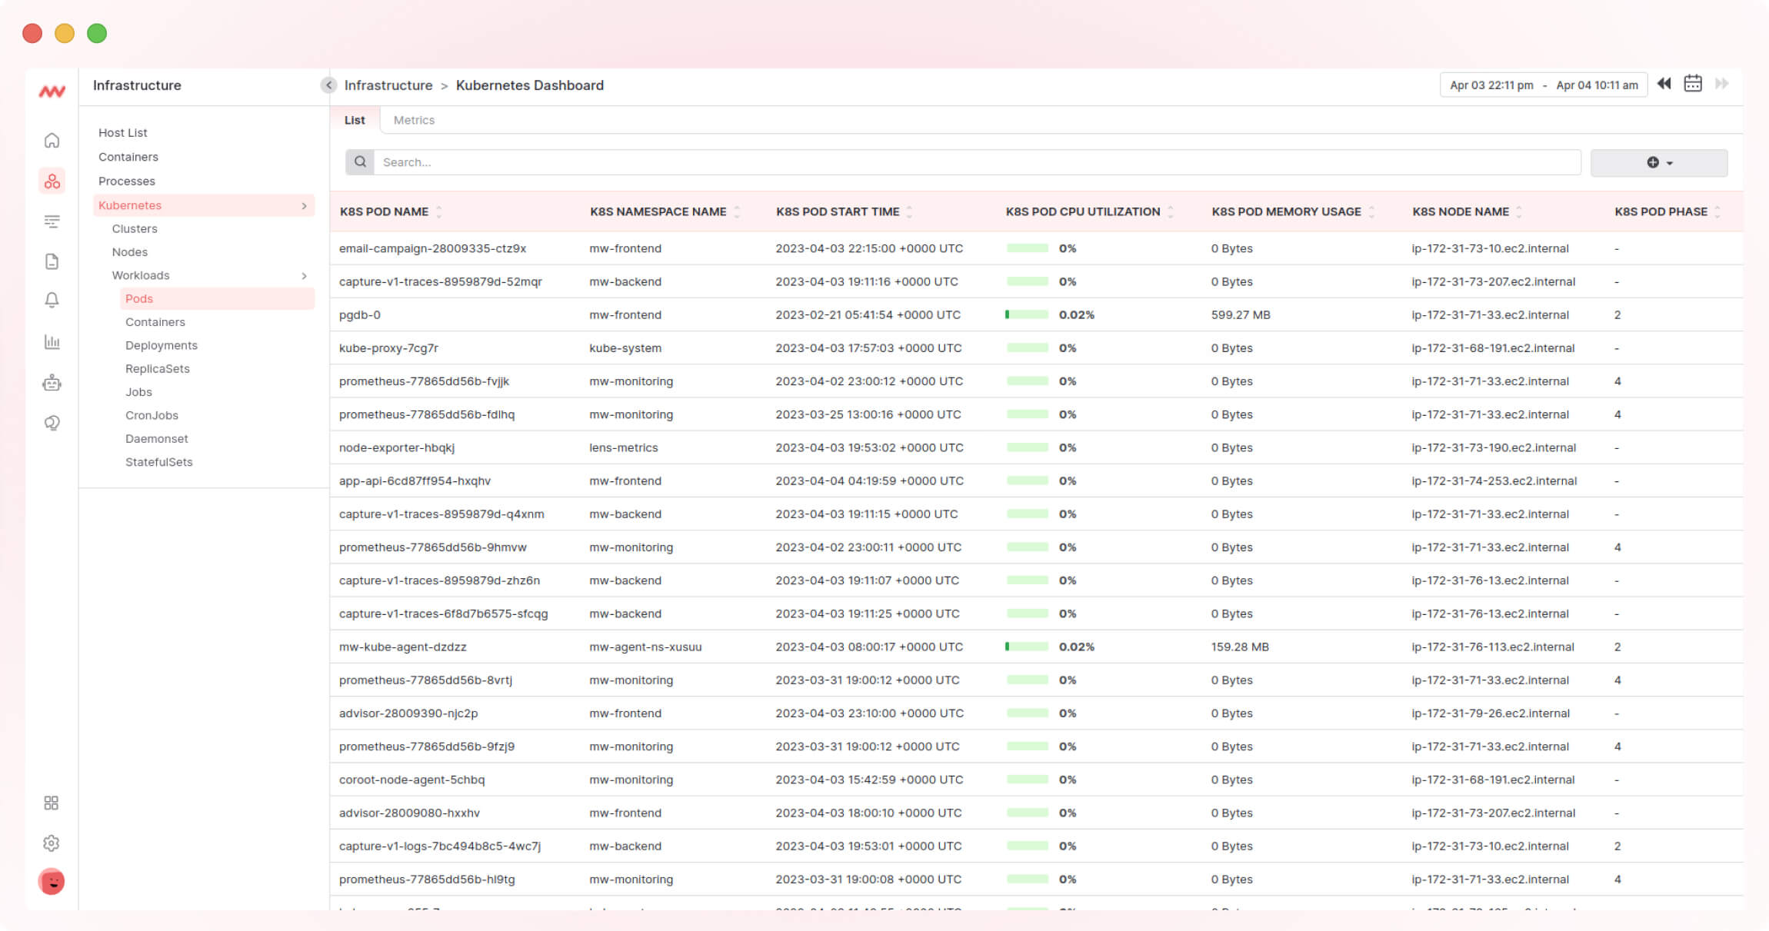
Task: Open the Clusters page from sidebar
Action: pyautogui.click(x=135, y=228)
